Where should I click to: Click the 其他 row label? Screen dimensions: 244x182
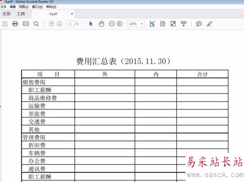tap(34, 129)
